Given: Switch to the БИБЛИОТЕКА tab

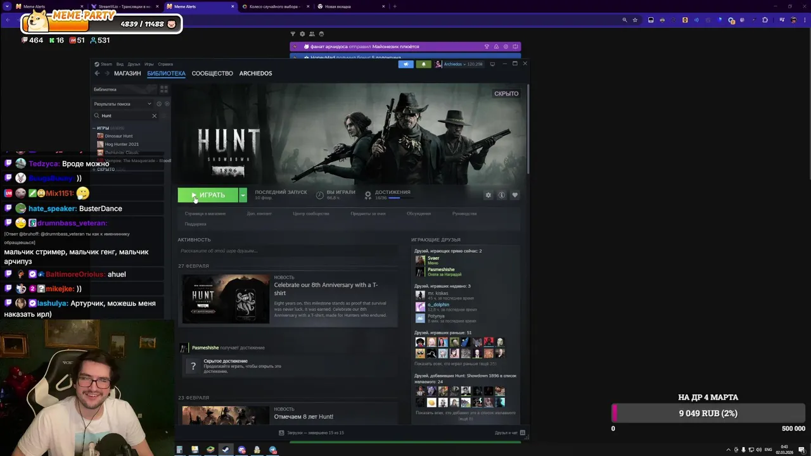Looking at the screenshot, I should (166, 73).
